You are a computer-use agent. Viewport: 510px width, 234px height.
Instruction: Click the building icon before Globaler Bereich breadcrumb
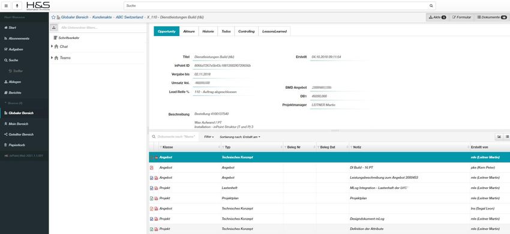(59, 17)
